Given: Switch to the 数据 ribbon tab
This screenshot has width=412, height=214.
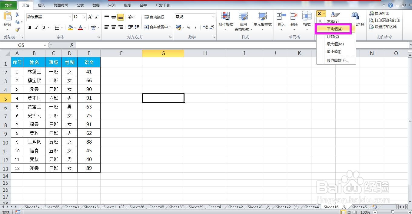Looking at the screenshot, I should point(96,5).
